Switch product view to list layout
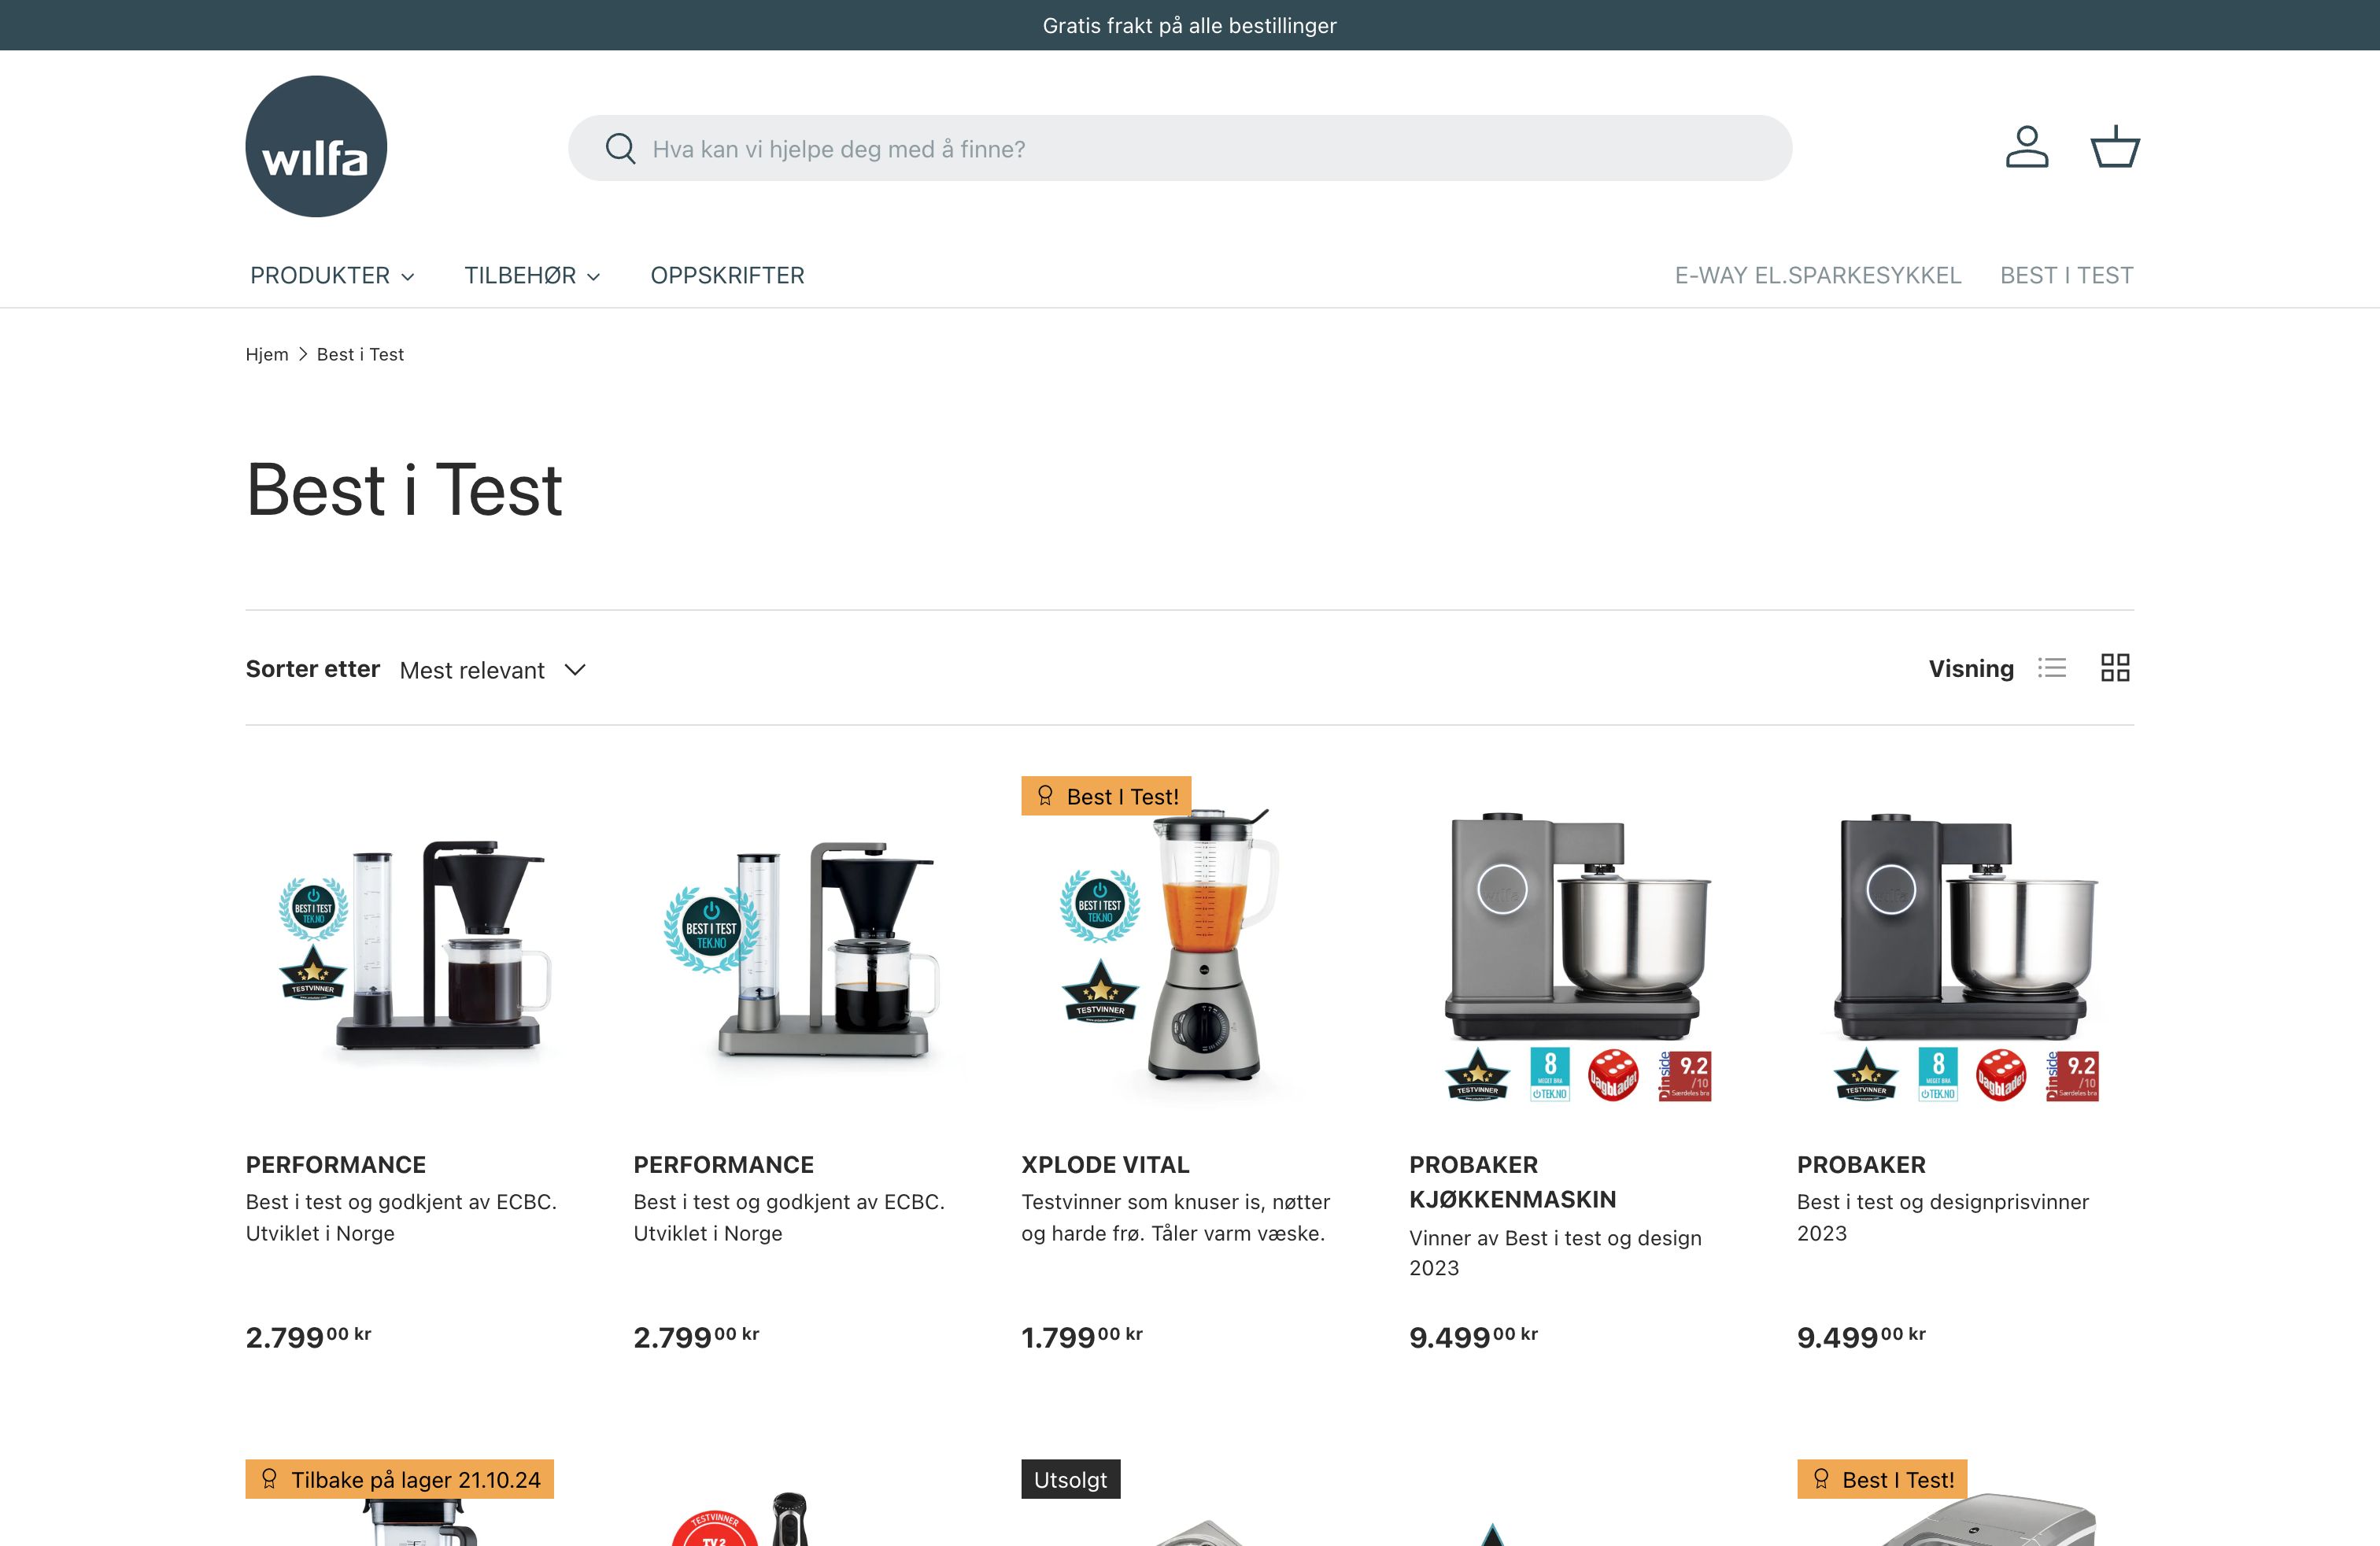2380x1546 pixels. click(2053, 668)
